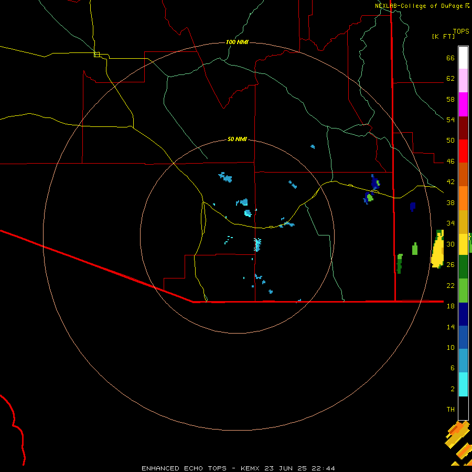
Task: Click the white swatch in the tops legend
Action: pyautogui.click(x=463, y=58)
